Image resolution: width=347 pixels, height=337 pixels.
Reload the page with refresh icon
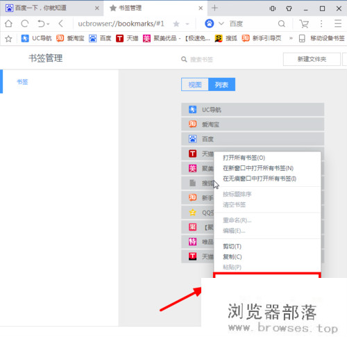(24, 24)
